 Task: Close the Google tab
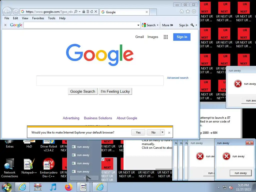pyautogui.click(x=146, y=12)
